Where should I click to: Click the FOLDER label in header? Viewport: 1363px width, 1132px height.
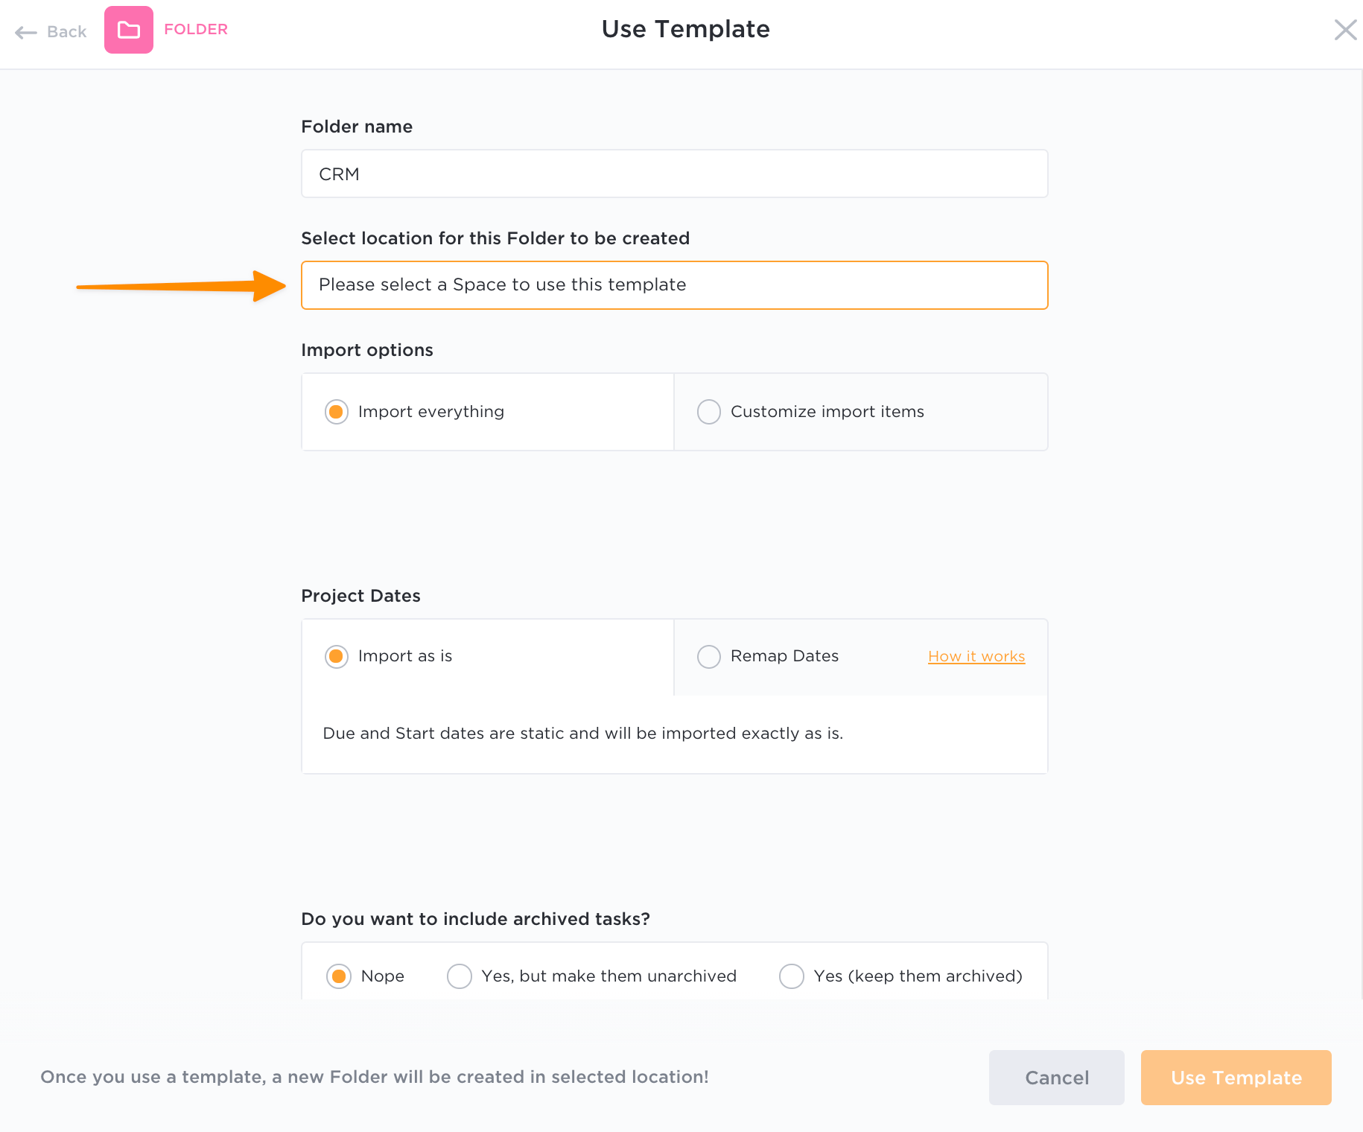coord(196,29)
